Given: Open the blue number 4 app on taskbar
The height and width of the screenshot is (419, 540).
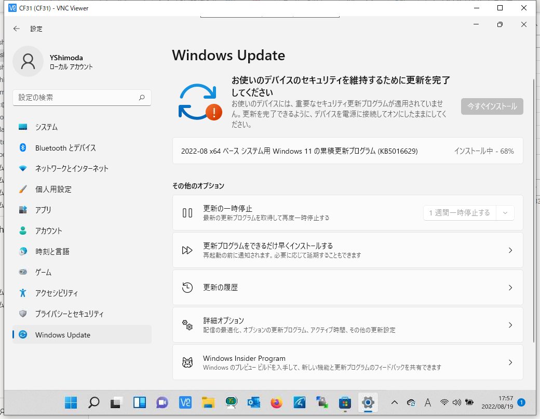Looking at the screenshot, I should click(x=299, y=402).
